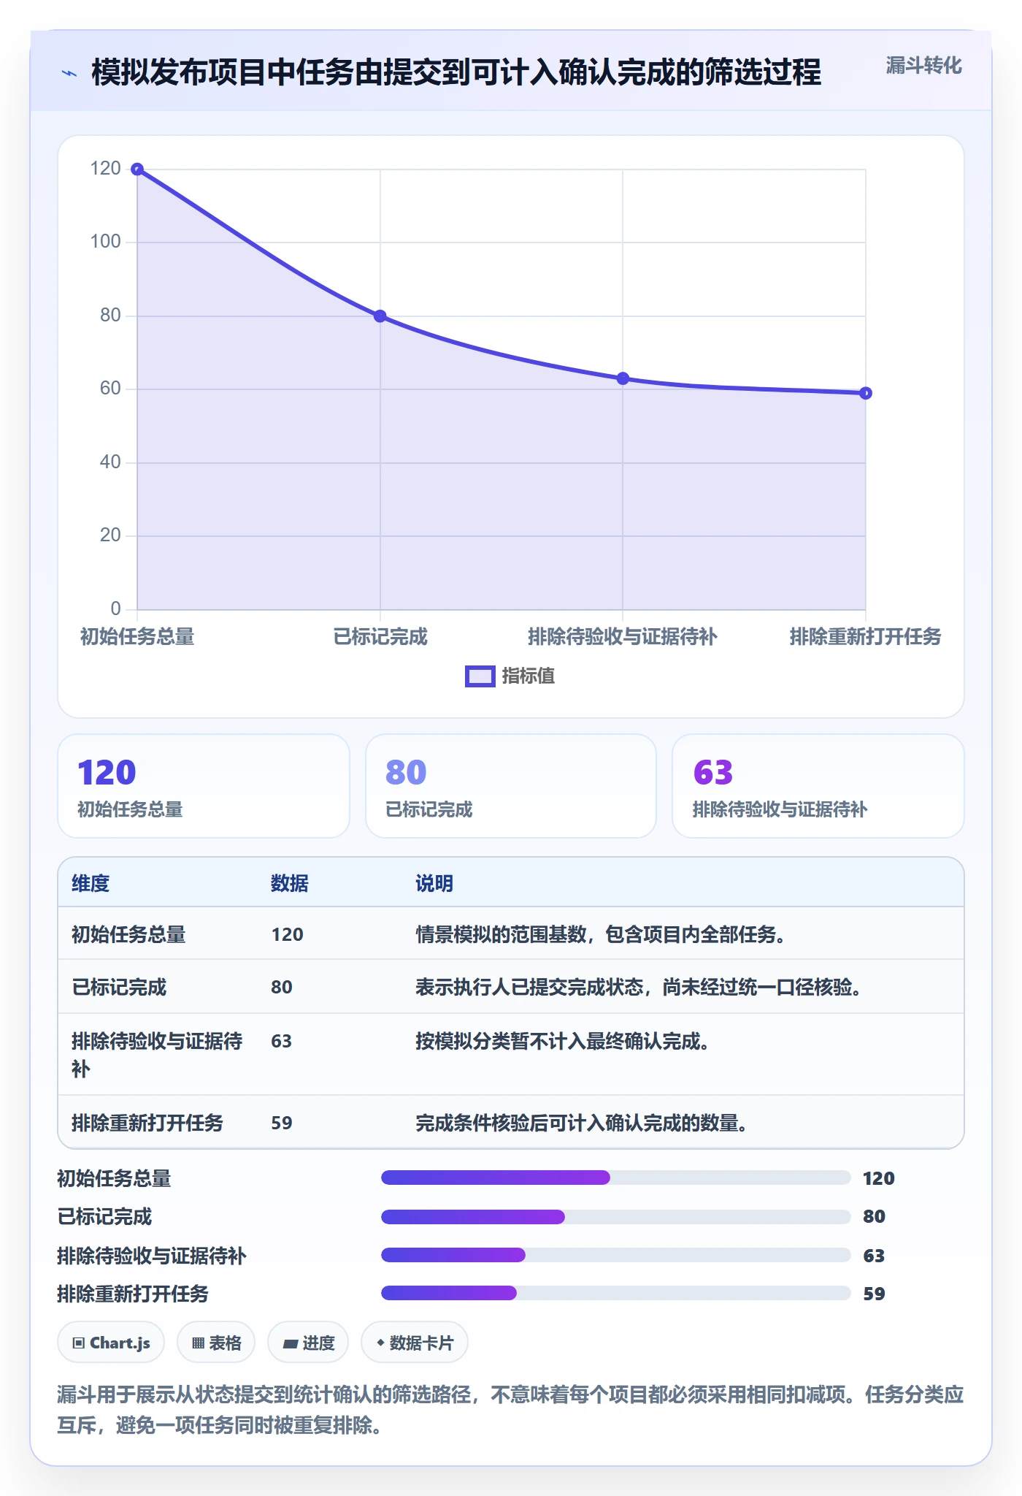
Task: Select 初始任务总量 in the table's first row
Action: pos(128,934)
